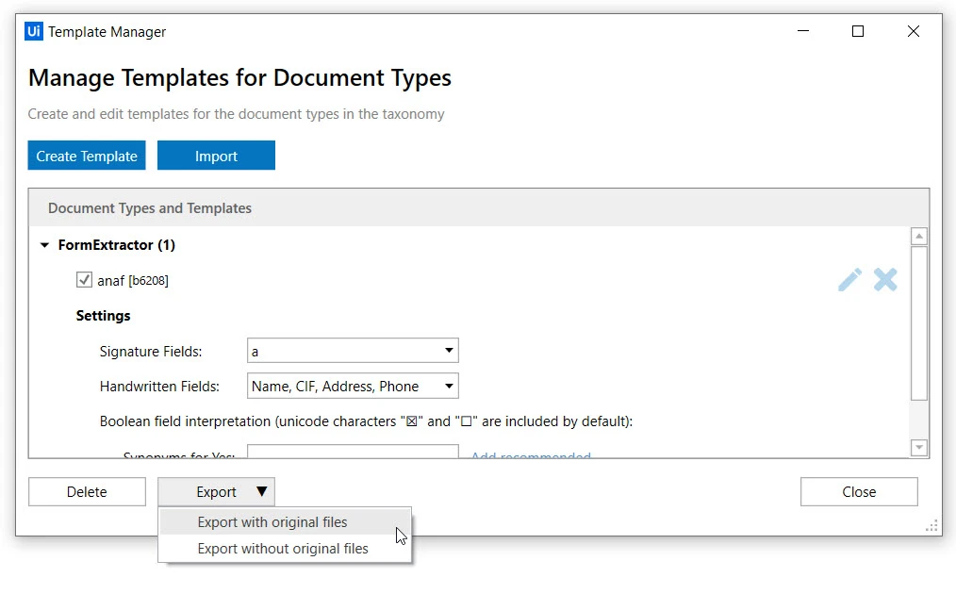Click the Close button at bottom right
This screenshot has width=956, height=594.
pos(859,491)
